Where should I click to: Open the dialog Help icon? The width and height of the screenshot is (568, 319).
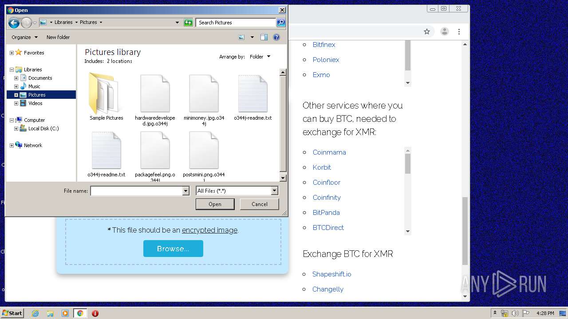[x=276, y=37]
